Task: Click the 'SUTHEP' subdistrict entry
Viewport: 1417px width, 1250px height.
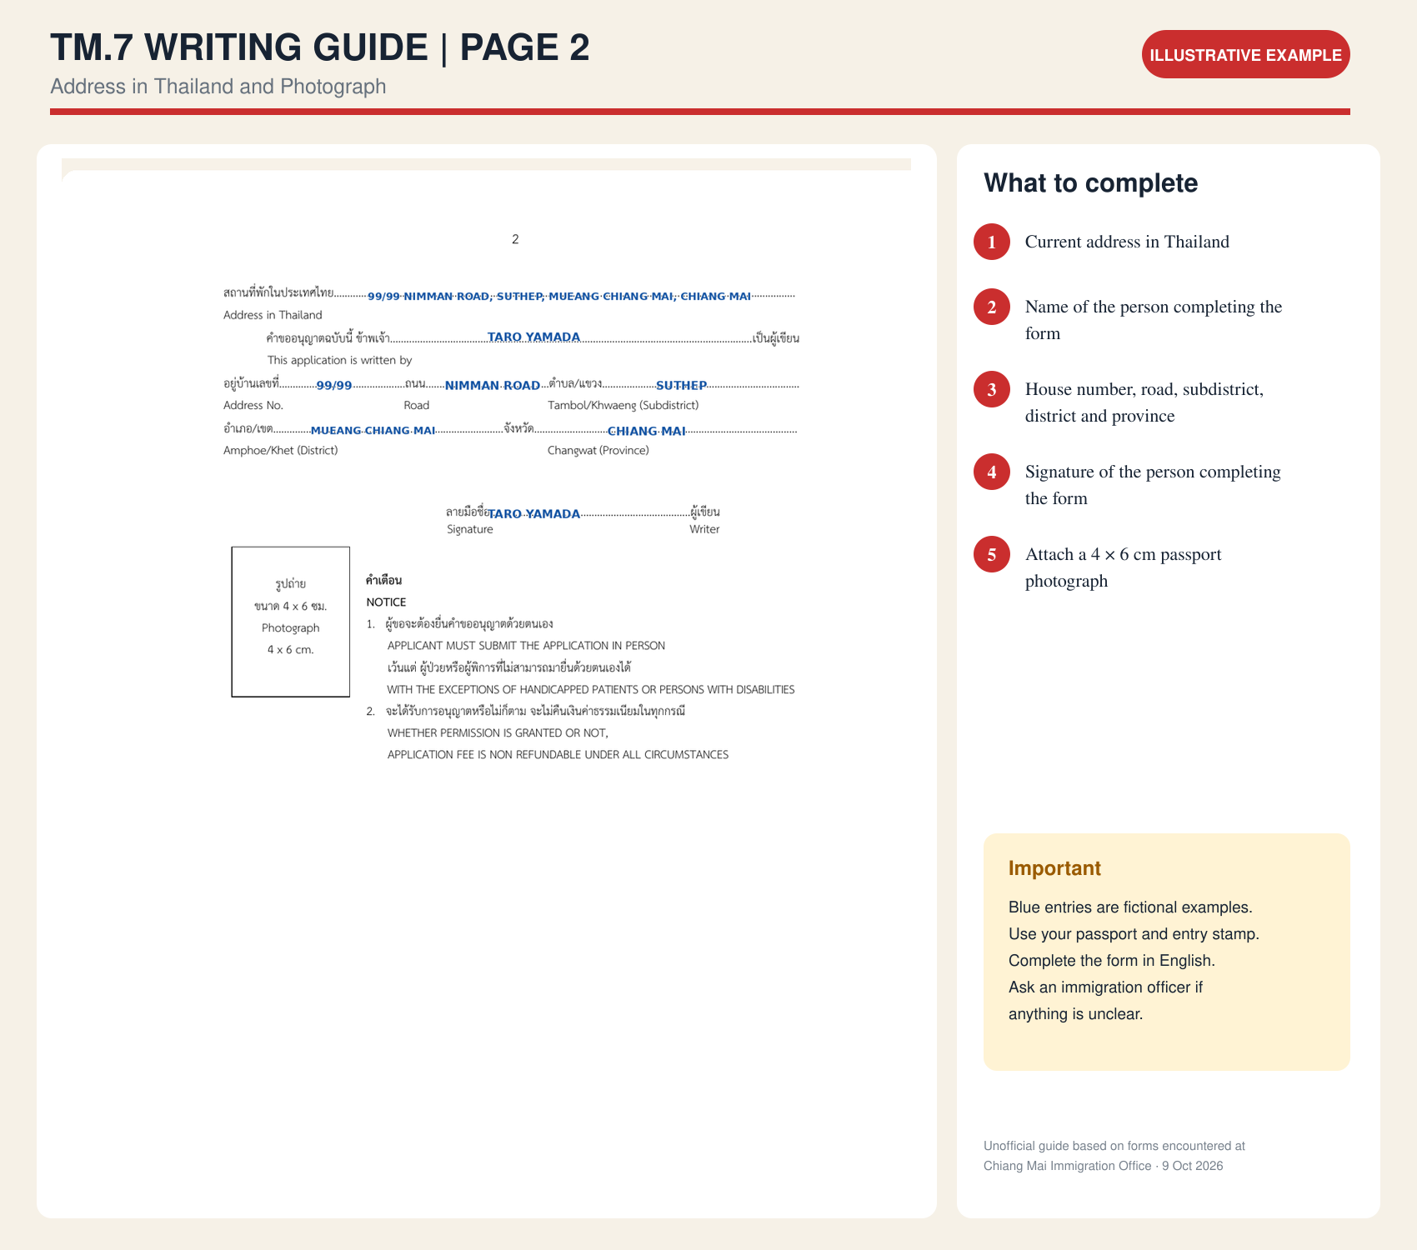Action: click(681, 386)
